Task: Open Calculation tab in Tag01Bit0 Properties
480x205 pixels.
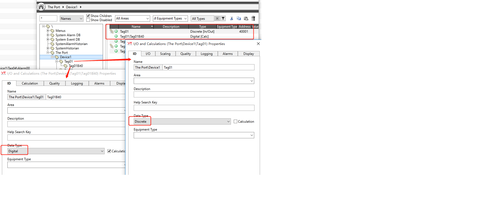Action: (x=30, y=83)
